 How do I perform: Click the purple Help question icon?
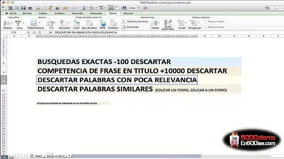click(x=145, y=8)
